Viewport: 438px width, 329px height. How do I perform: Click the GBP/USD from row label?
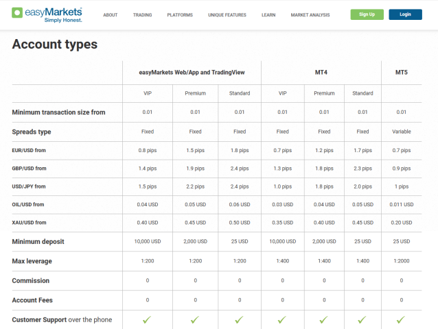[29, 169]
